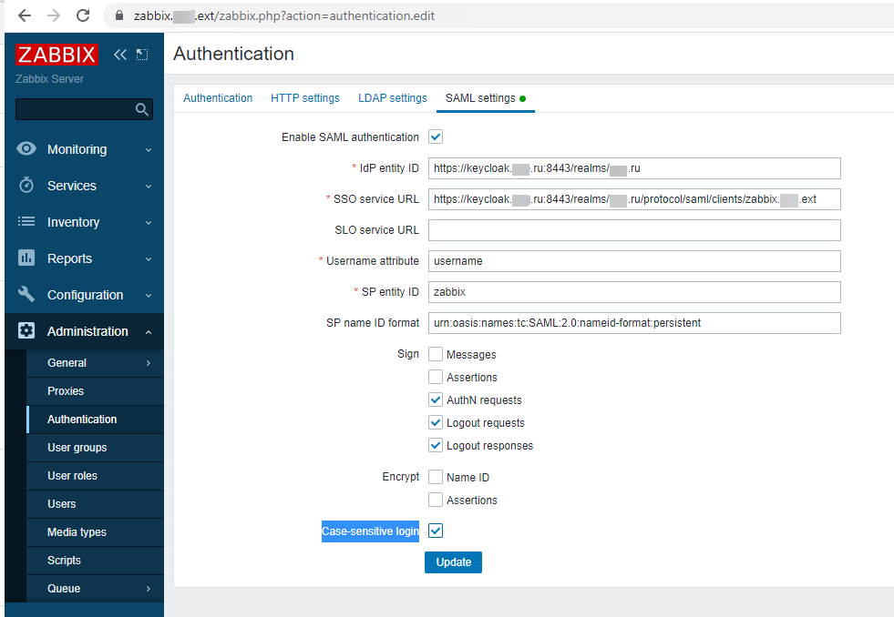
Task: Check Encrypt Name ID option
Action: [x=436, y=477]
